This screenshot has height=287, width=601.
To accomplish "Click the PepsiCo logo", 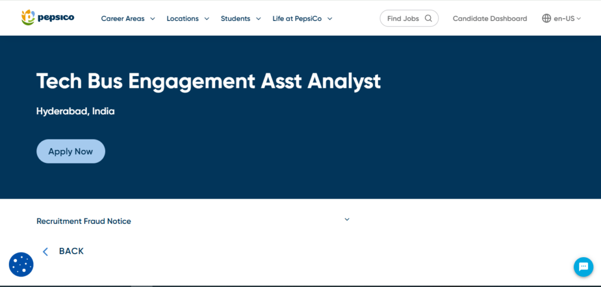I will click(x=48, y=18).
